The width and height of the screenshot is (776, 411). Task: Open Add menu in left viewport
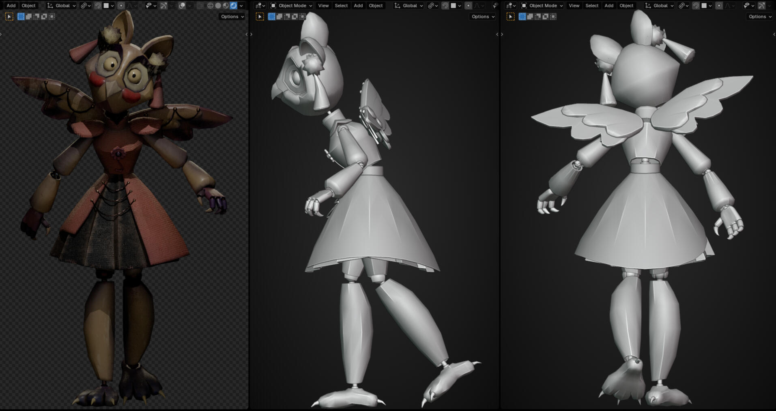tap(11, 6)
